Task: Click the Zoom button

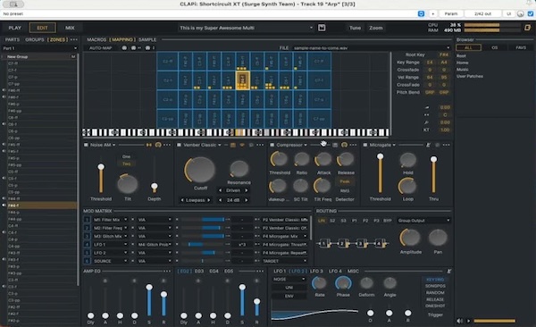Action: point(376,28)
